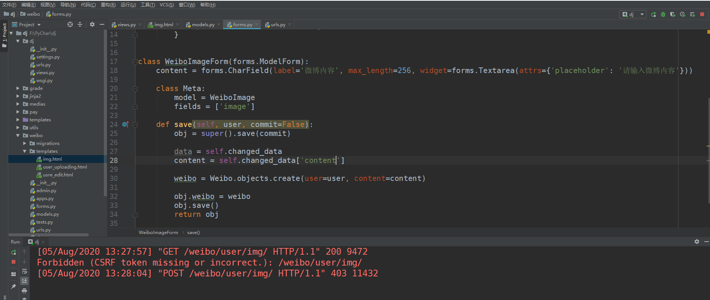This screenshot has height=300, width=710.
Task: Move down the stack trace in console
Action: (24, 261)
